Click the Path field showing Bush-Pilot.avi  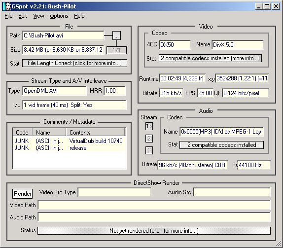[63, 35]
